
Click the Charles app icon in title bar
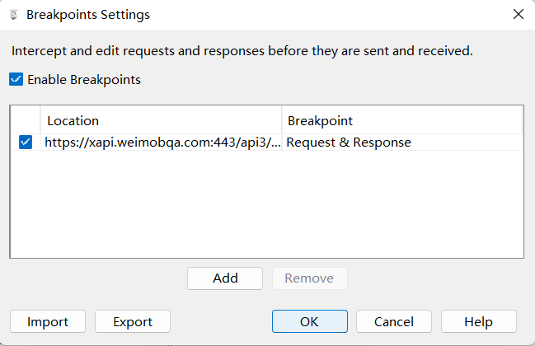point(13,14)
